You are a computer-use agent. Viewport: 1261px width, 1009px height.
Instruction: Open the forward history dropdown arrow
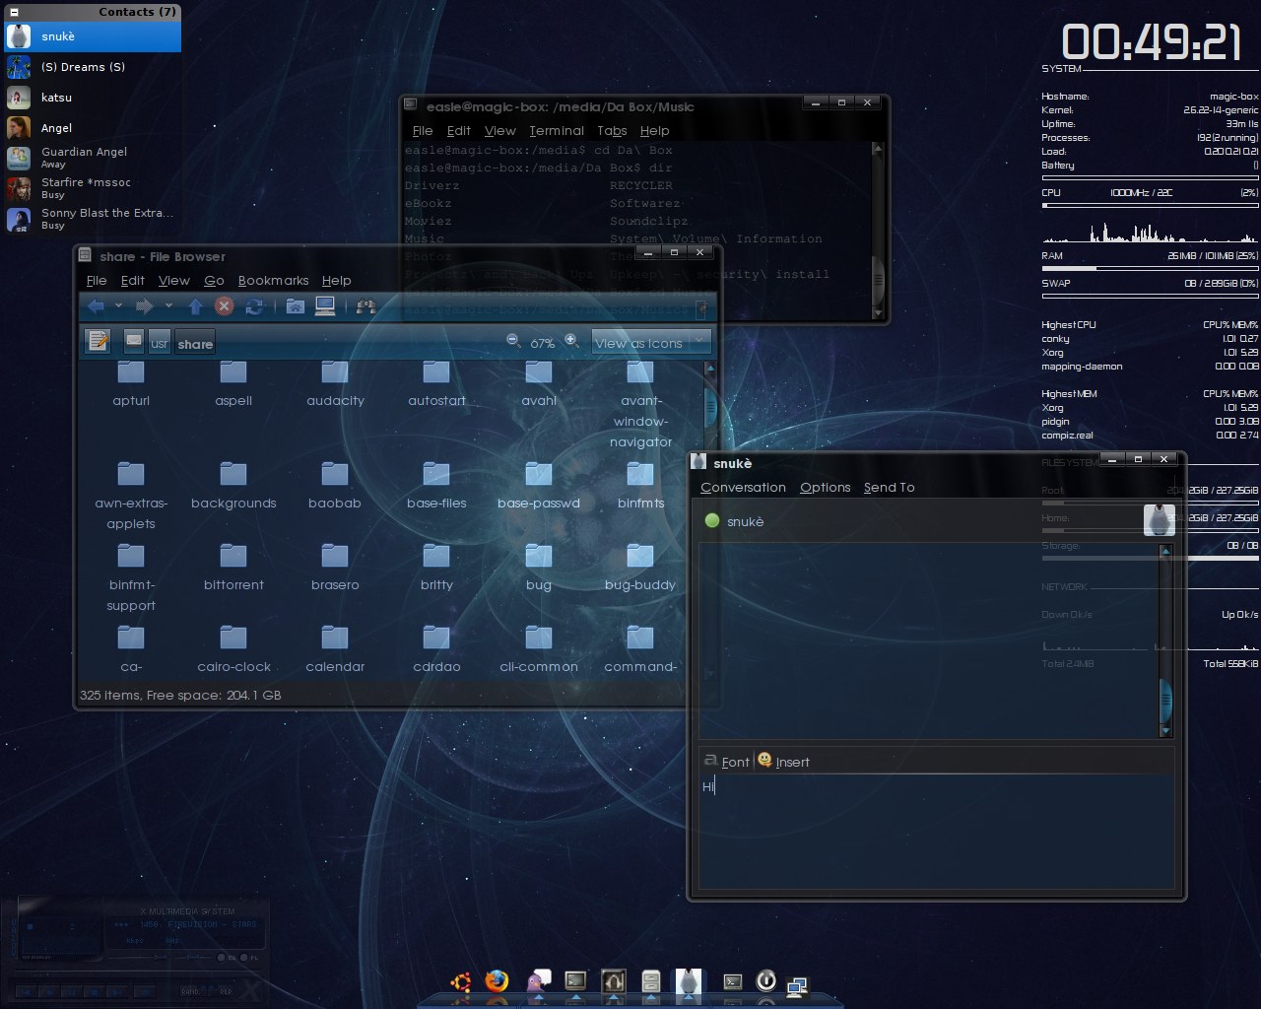[167, 306]
